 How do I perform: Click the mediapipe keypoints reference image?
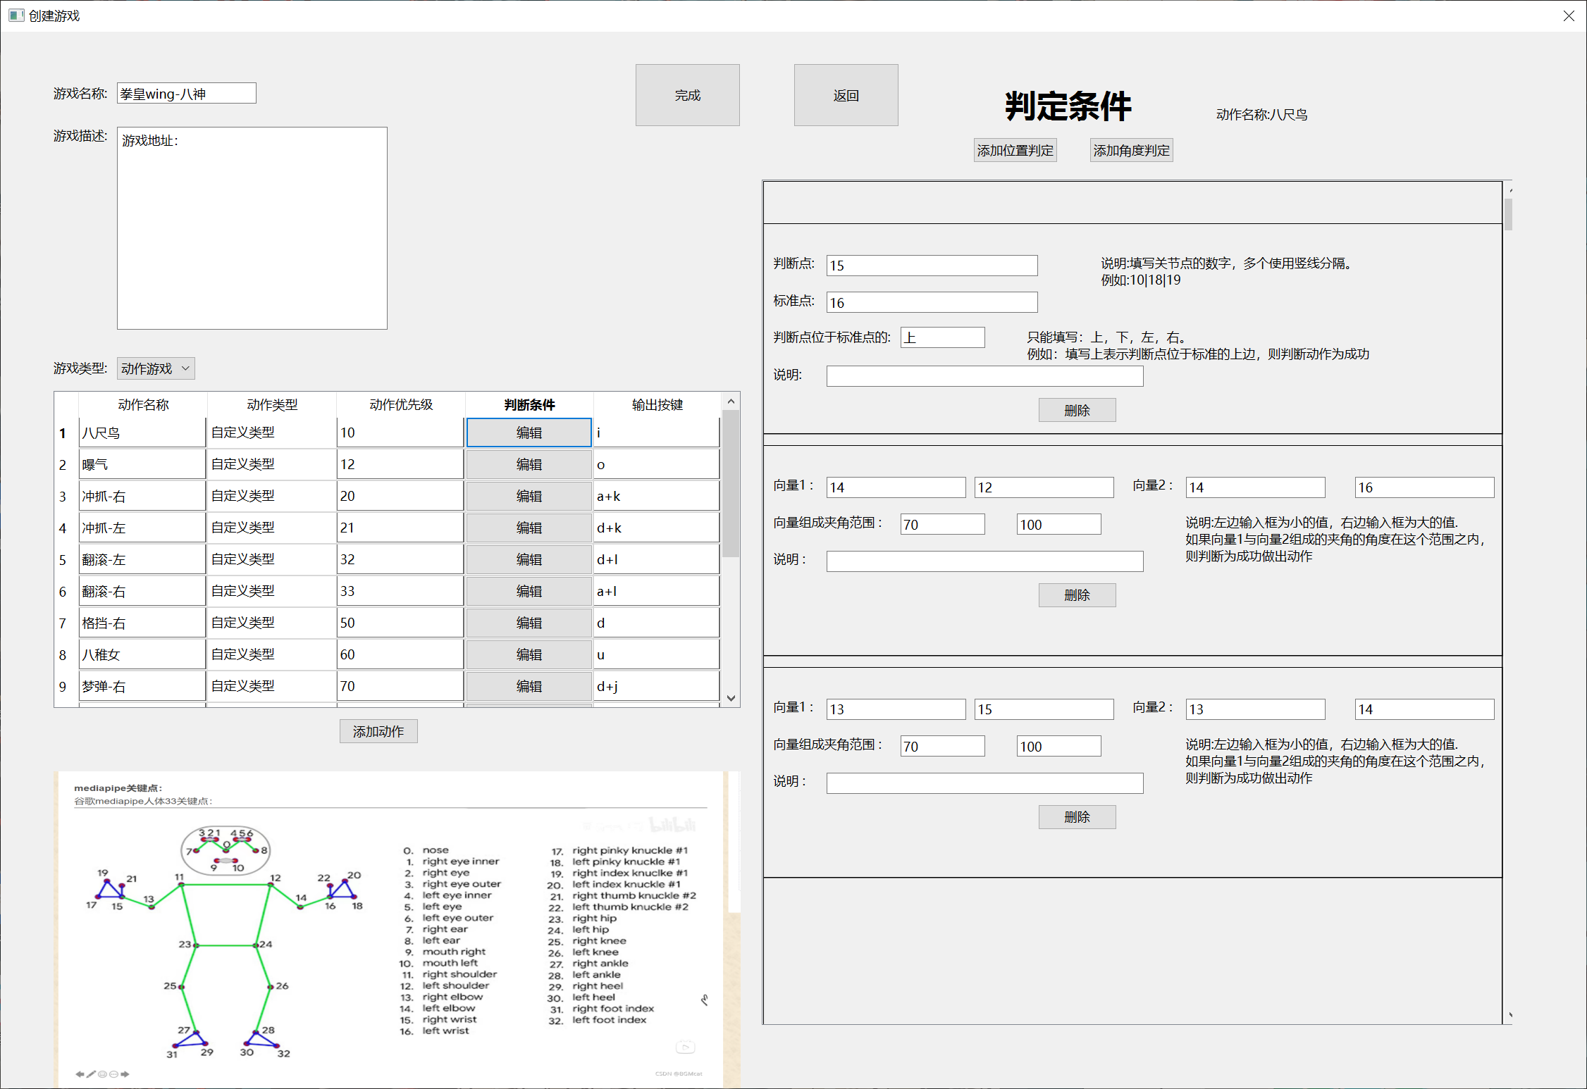tap(397, 929)
